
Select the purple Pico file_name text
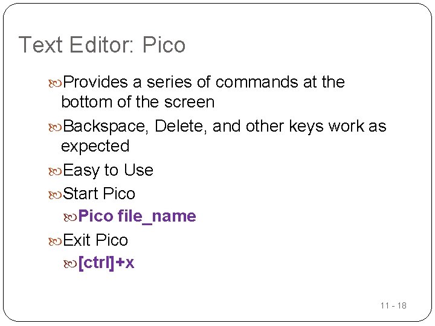137,216
